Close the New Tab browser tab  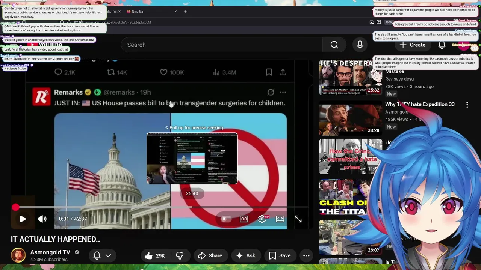[175, 12]
